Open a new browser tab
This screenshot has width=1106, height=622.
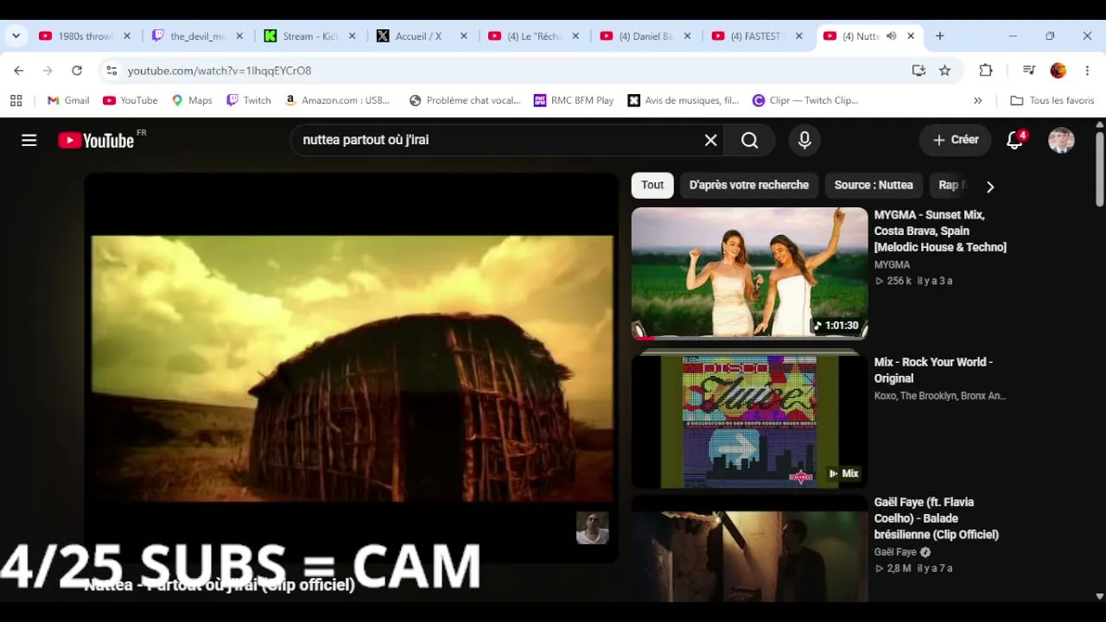tap(940, 36)
